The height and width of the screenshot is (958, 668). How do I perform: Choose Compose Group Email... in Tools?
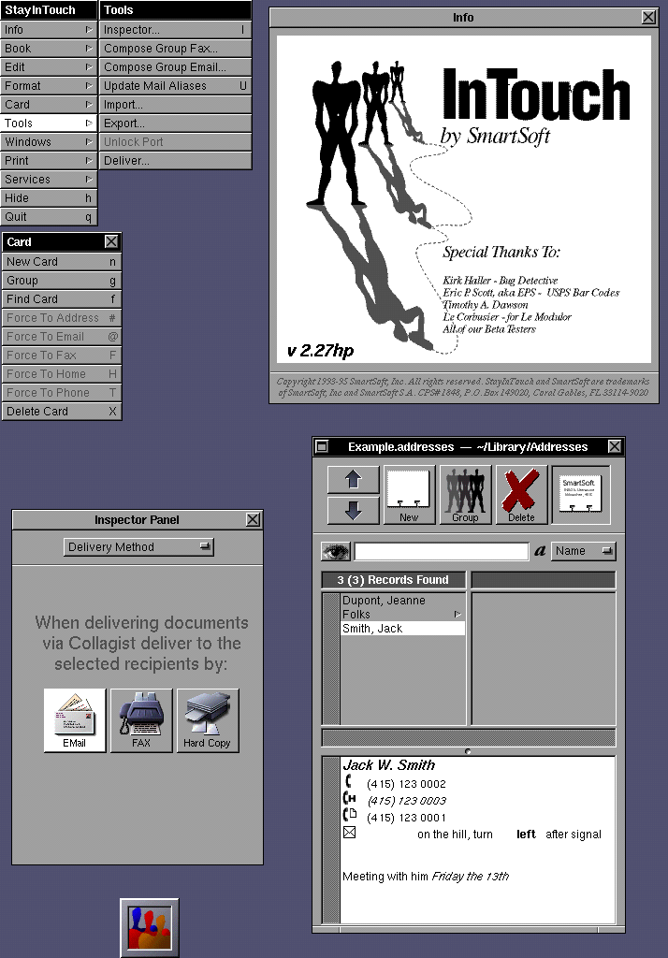pyautogui.click(x=175, y=67)
